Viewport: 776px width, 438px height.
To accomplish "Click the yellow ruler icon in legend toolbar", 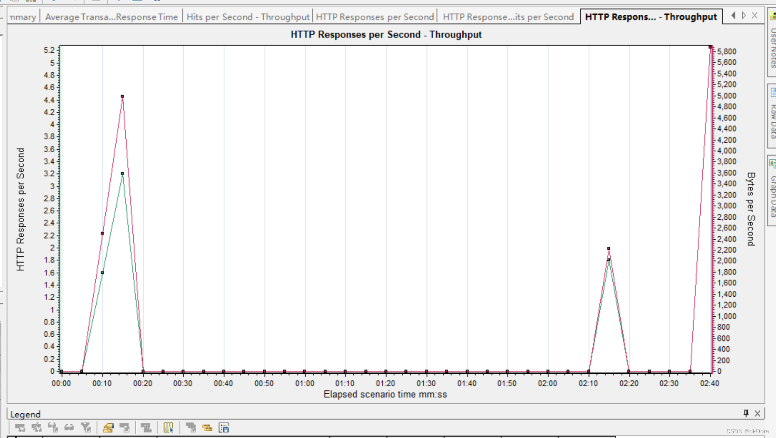I will [207, 428].
